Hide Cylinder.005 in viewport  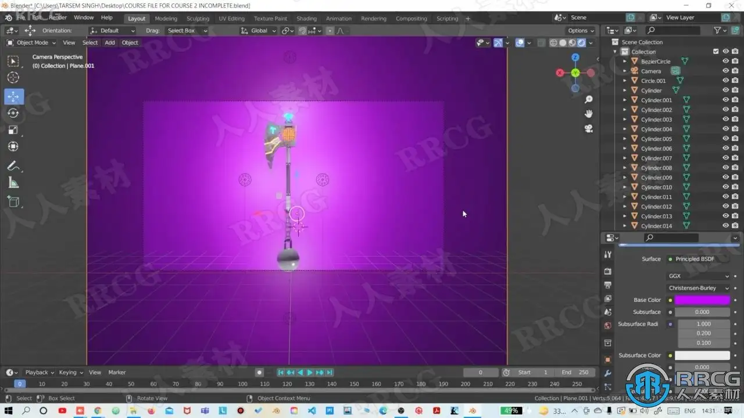(725, 139)
